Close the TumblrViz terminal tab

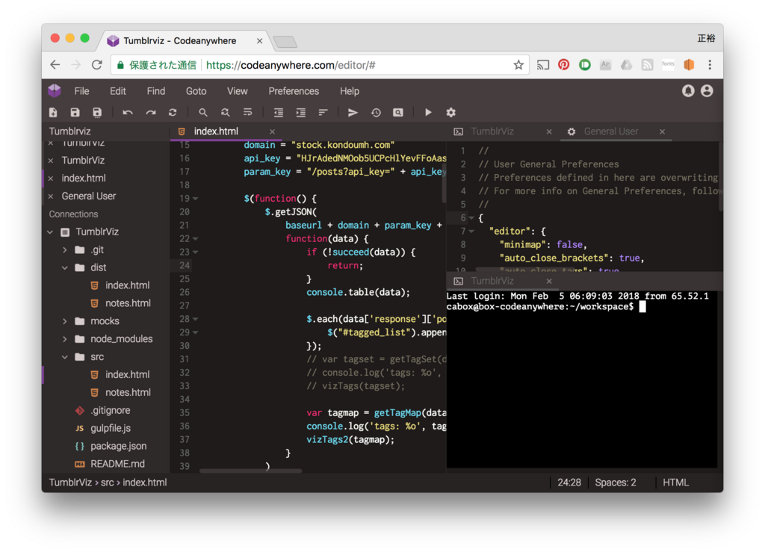click(549, 282)
